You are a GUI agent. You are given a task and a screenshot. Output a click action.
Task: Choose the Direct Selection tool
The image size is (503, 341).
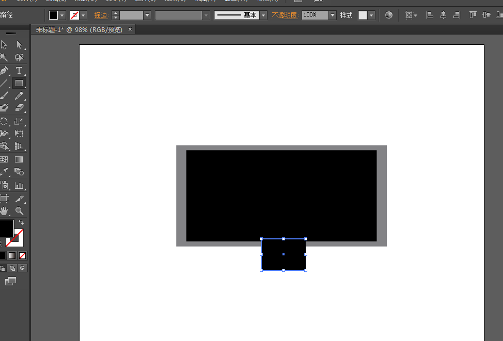[x=19, y=45]
